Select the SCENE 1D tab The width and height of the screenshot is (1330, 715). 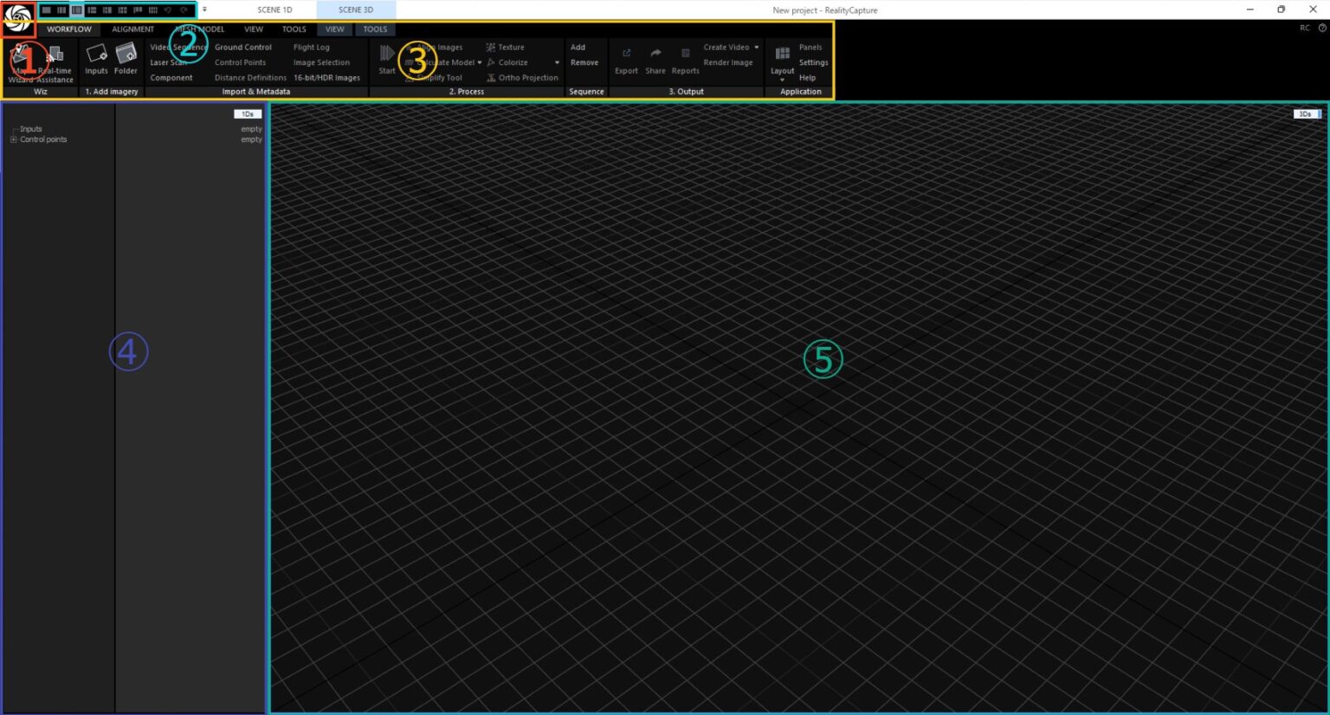click(x=274, y=10)
